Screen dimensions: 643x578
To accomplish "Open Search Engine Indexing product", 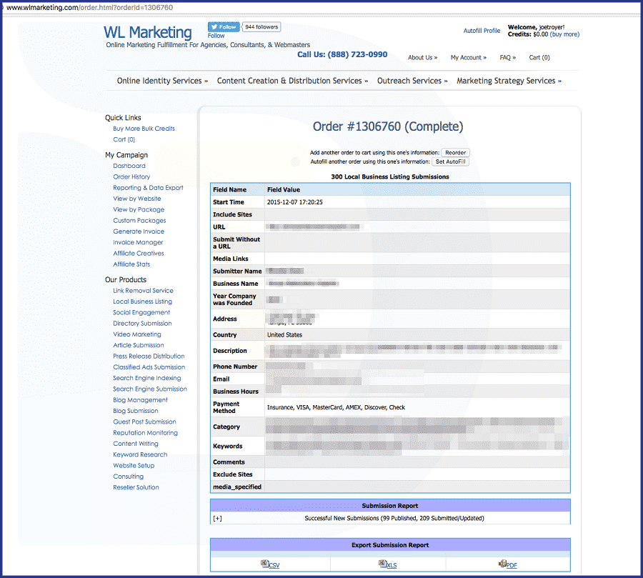I will [146, 378].
